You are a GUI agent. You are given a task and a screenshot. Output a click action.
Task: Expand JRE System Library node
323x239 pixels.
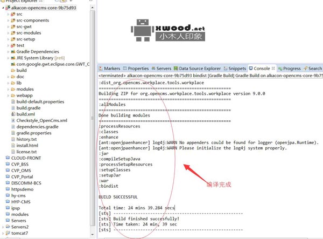8,58
